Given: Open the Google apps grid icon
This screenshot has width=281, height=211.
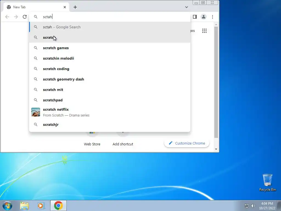Looking at the screenshot, I should pos(204,31).
